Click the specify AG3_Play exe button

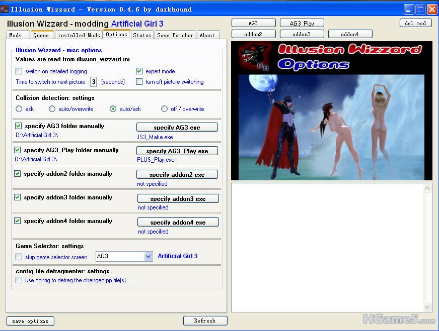177,151
